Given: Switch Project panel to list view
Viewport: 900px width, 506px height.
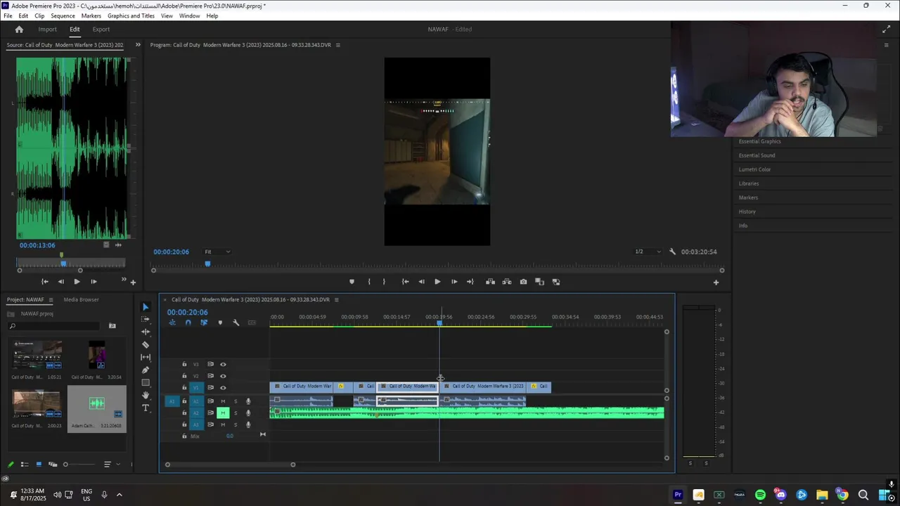Looking at the screenshot, I should click(25, 465).
